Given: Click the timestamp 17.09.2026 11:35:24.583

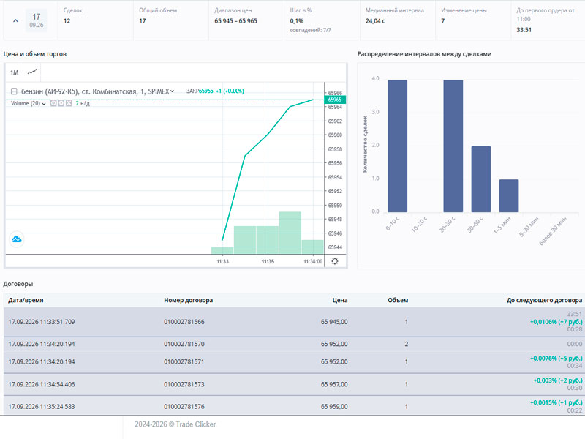Looking at the screenshot, I should 42,406.
